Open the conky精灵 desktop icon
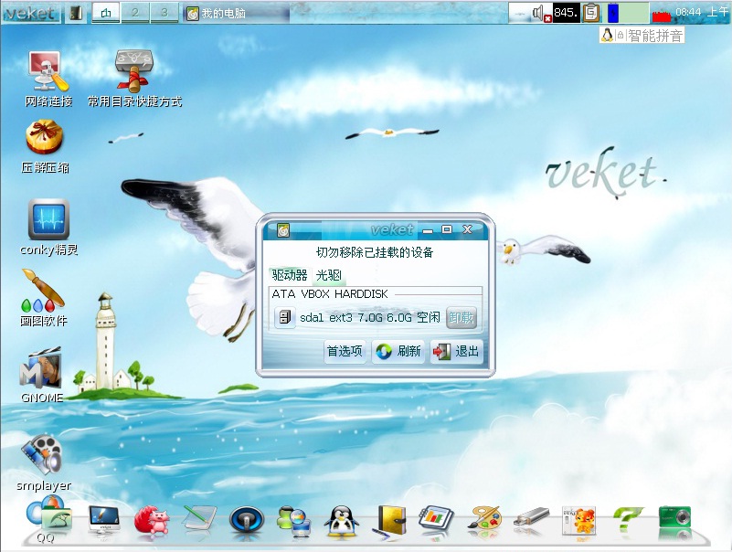This screenshot has height=552, width=732. pyautogui.click(x=48, y=228)
